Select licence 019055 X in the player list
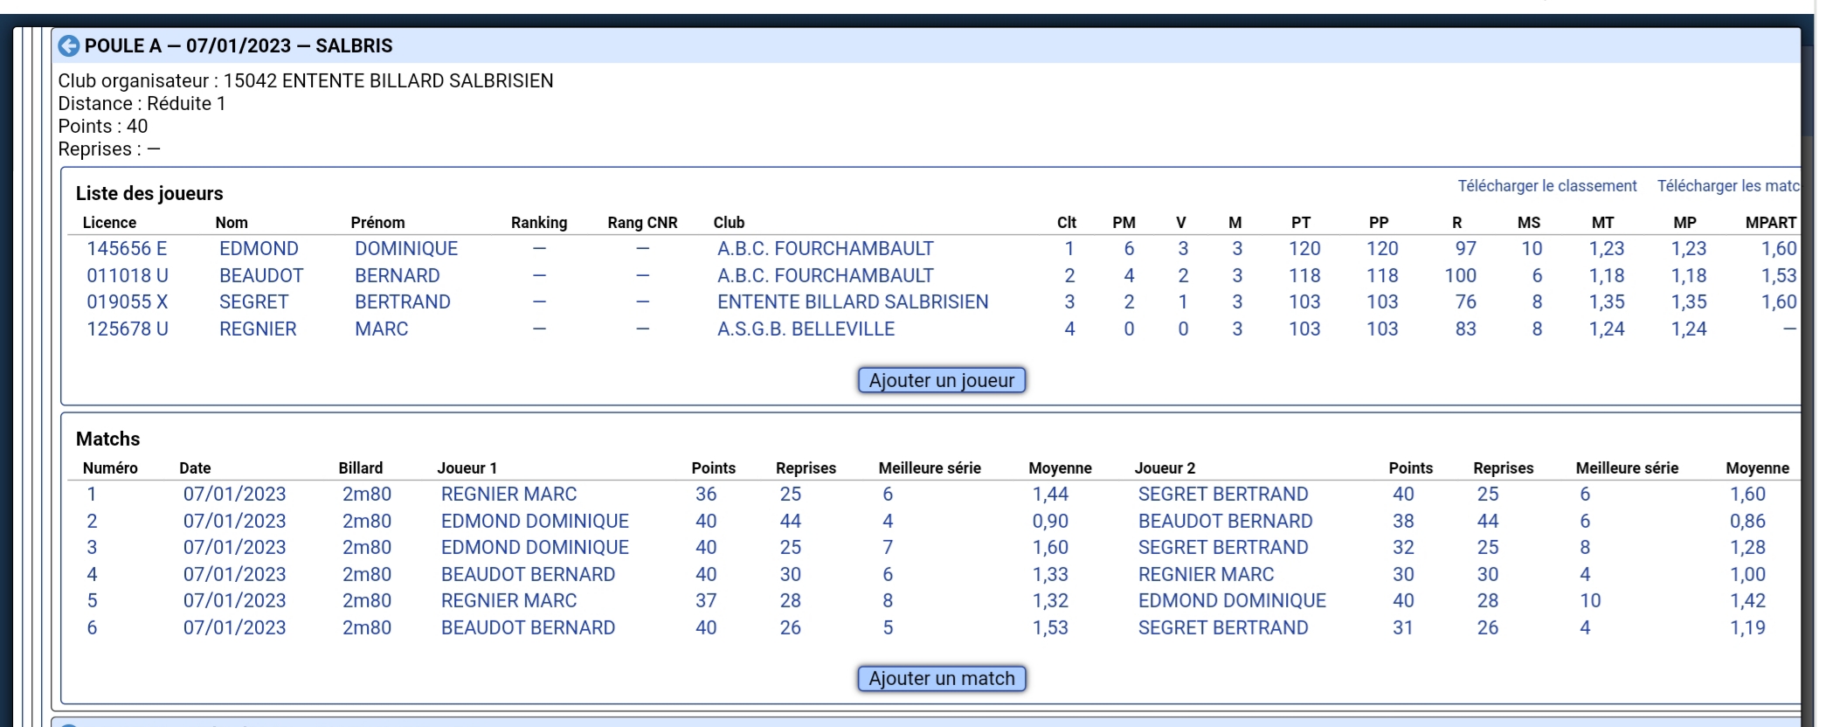Viewport: 1826px width, 727px height. 128,302
